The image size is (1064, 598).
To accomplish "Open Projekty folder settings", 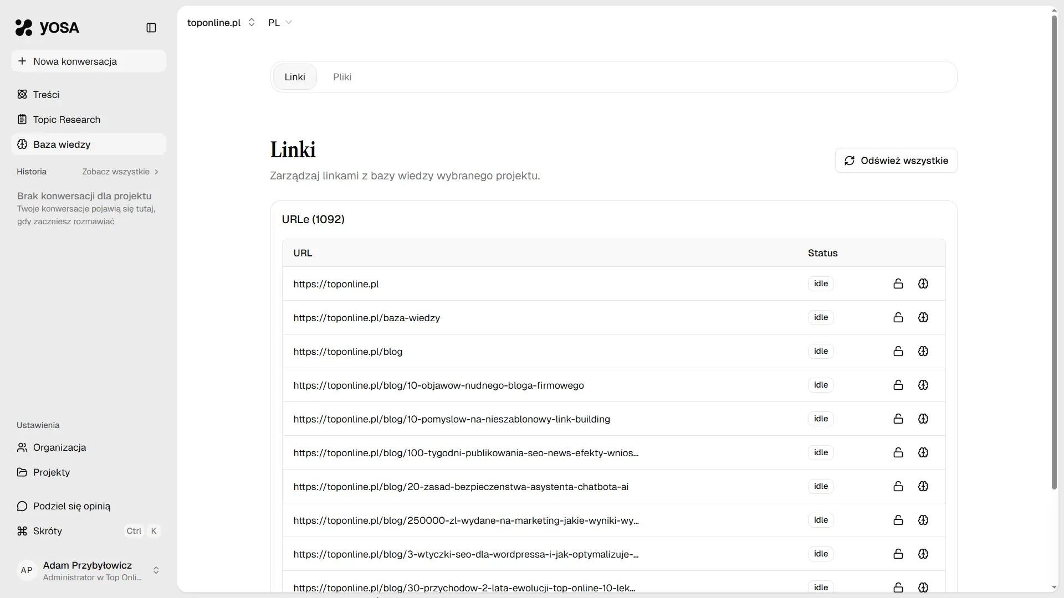I will (x=51, y=472).
